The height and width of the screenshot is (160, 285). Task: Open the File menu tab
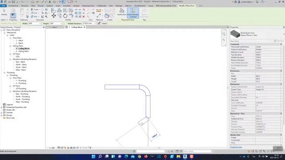coord(3,6)
